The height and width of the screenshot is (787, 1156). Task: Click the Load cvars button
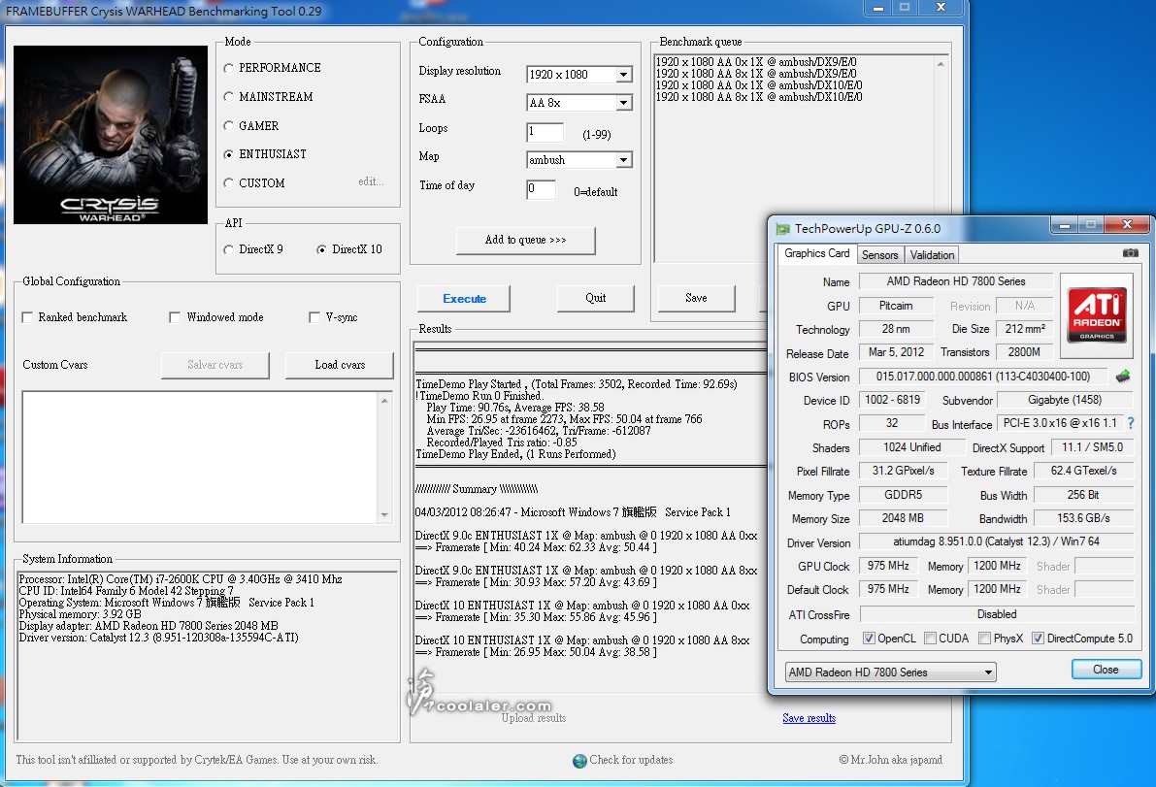pyautogui.click(x=340, y=365)
